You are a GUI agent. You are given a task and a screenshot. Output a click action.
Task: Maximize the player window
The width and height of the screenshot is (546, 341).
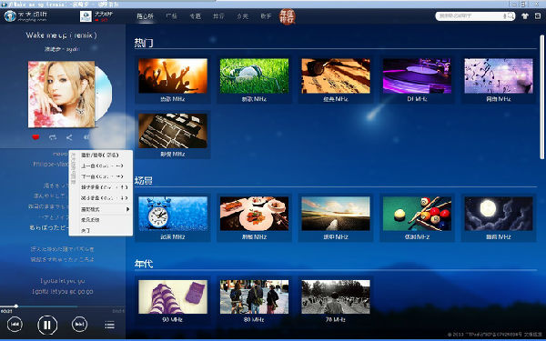[523, 4]
